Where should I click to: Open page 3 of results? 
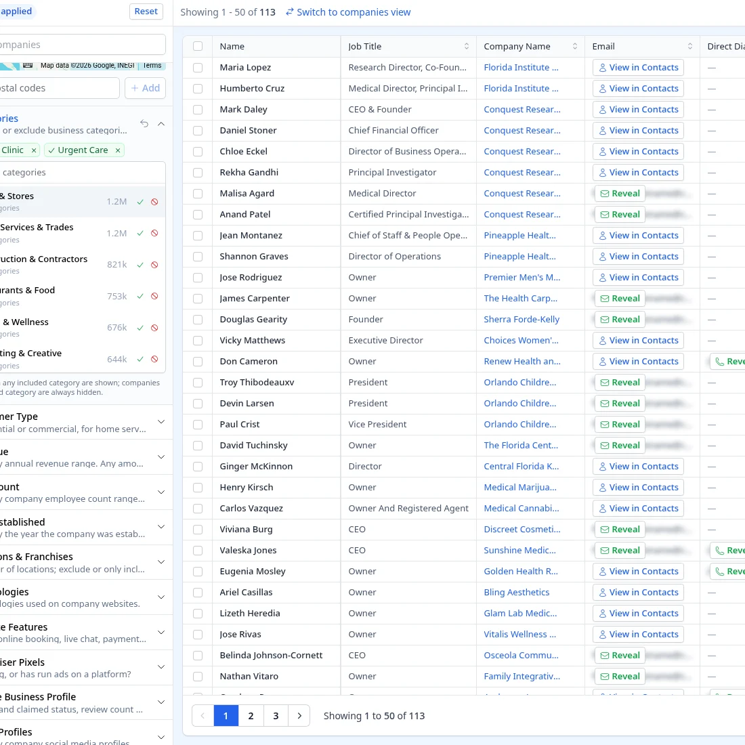pyautogui.click(x=276, y=716)
